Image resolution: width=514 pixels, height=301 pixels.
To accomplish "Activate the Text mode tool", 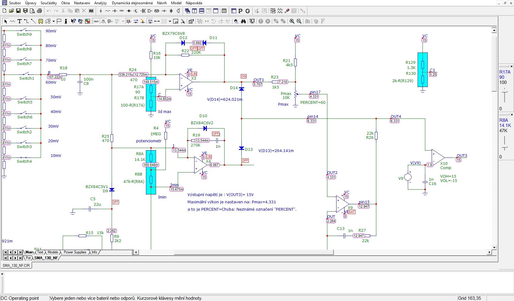I will 20,21.
